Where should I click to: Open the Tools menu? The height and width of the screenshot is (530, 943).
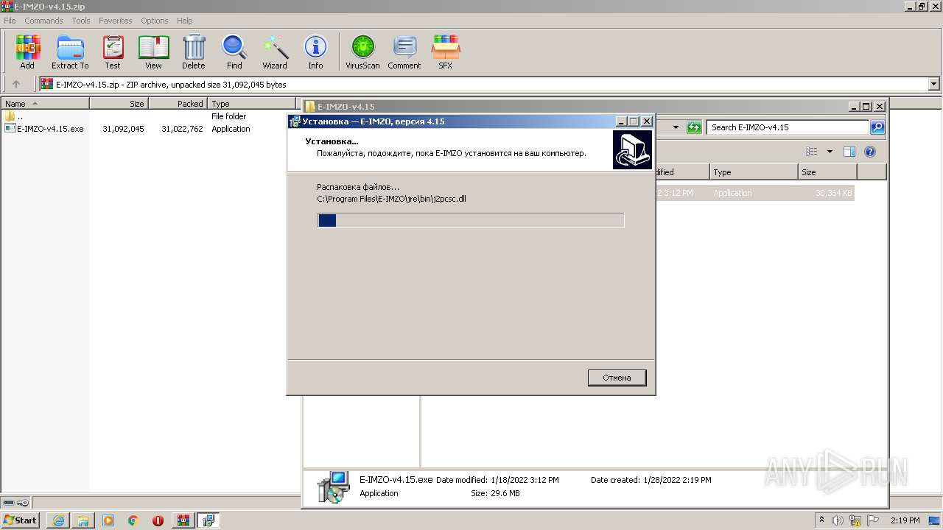(81, 21)
